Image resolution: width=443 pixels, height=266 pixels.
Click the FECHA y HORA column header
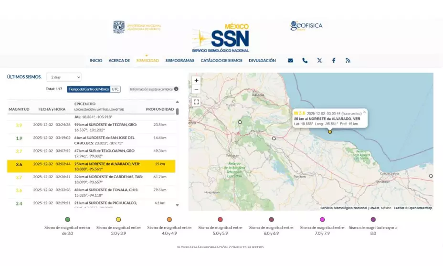coord(52,109)
